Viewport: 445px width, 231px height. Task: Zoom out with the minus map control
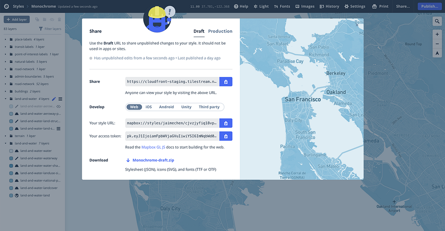(437, 44)
